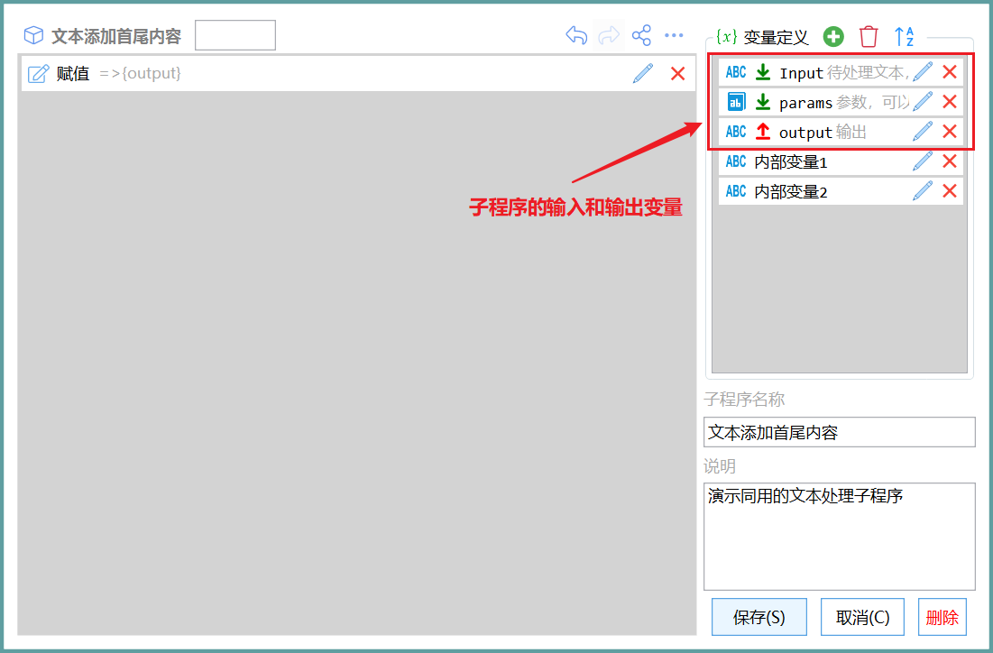The image size is (993, 653).
Task: Delete 内部变量2 with its red X
Action: coord(950,190)
